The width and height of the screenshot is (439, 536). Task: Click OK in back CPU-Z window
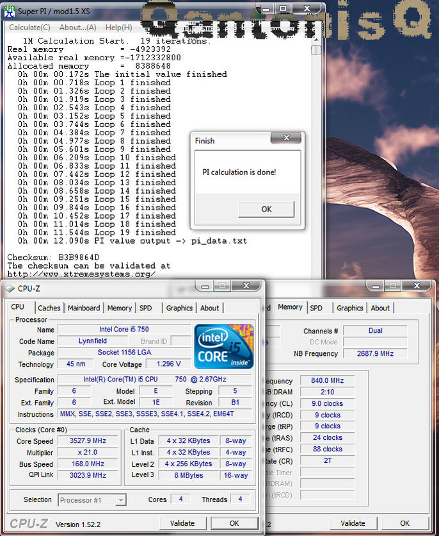405,523
